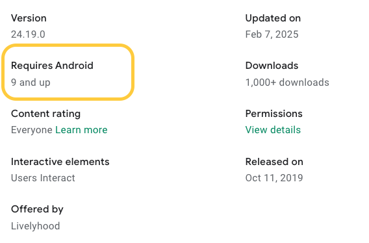Click the Downloads heading
The height and width of the screenshot is (243, 369).
(272, 66)
